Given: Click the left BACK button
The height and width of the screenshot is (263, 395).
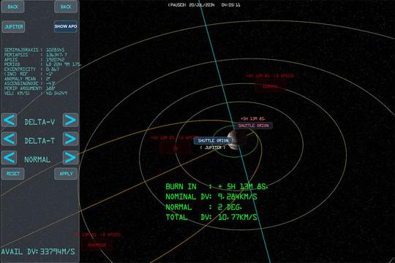Looking at the screenshot, I should (x=13, y=7).
